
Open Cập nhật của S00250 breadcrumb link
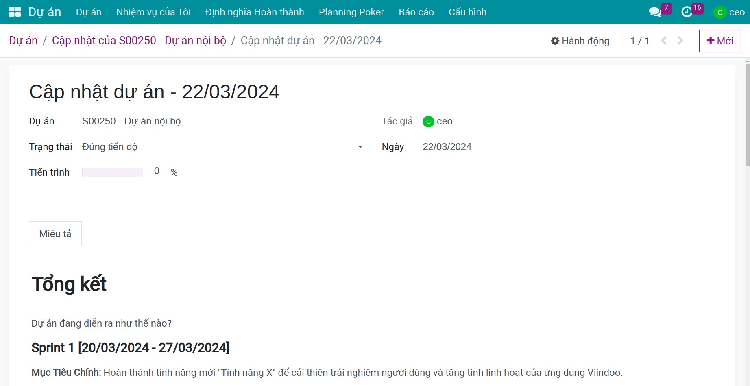pyautogui.click(x=139, y=41)
